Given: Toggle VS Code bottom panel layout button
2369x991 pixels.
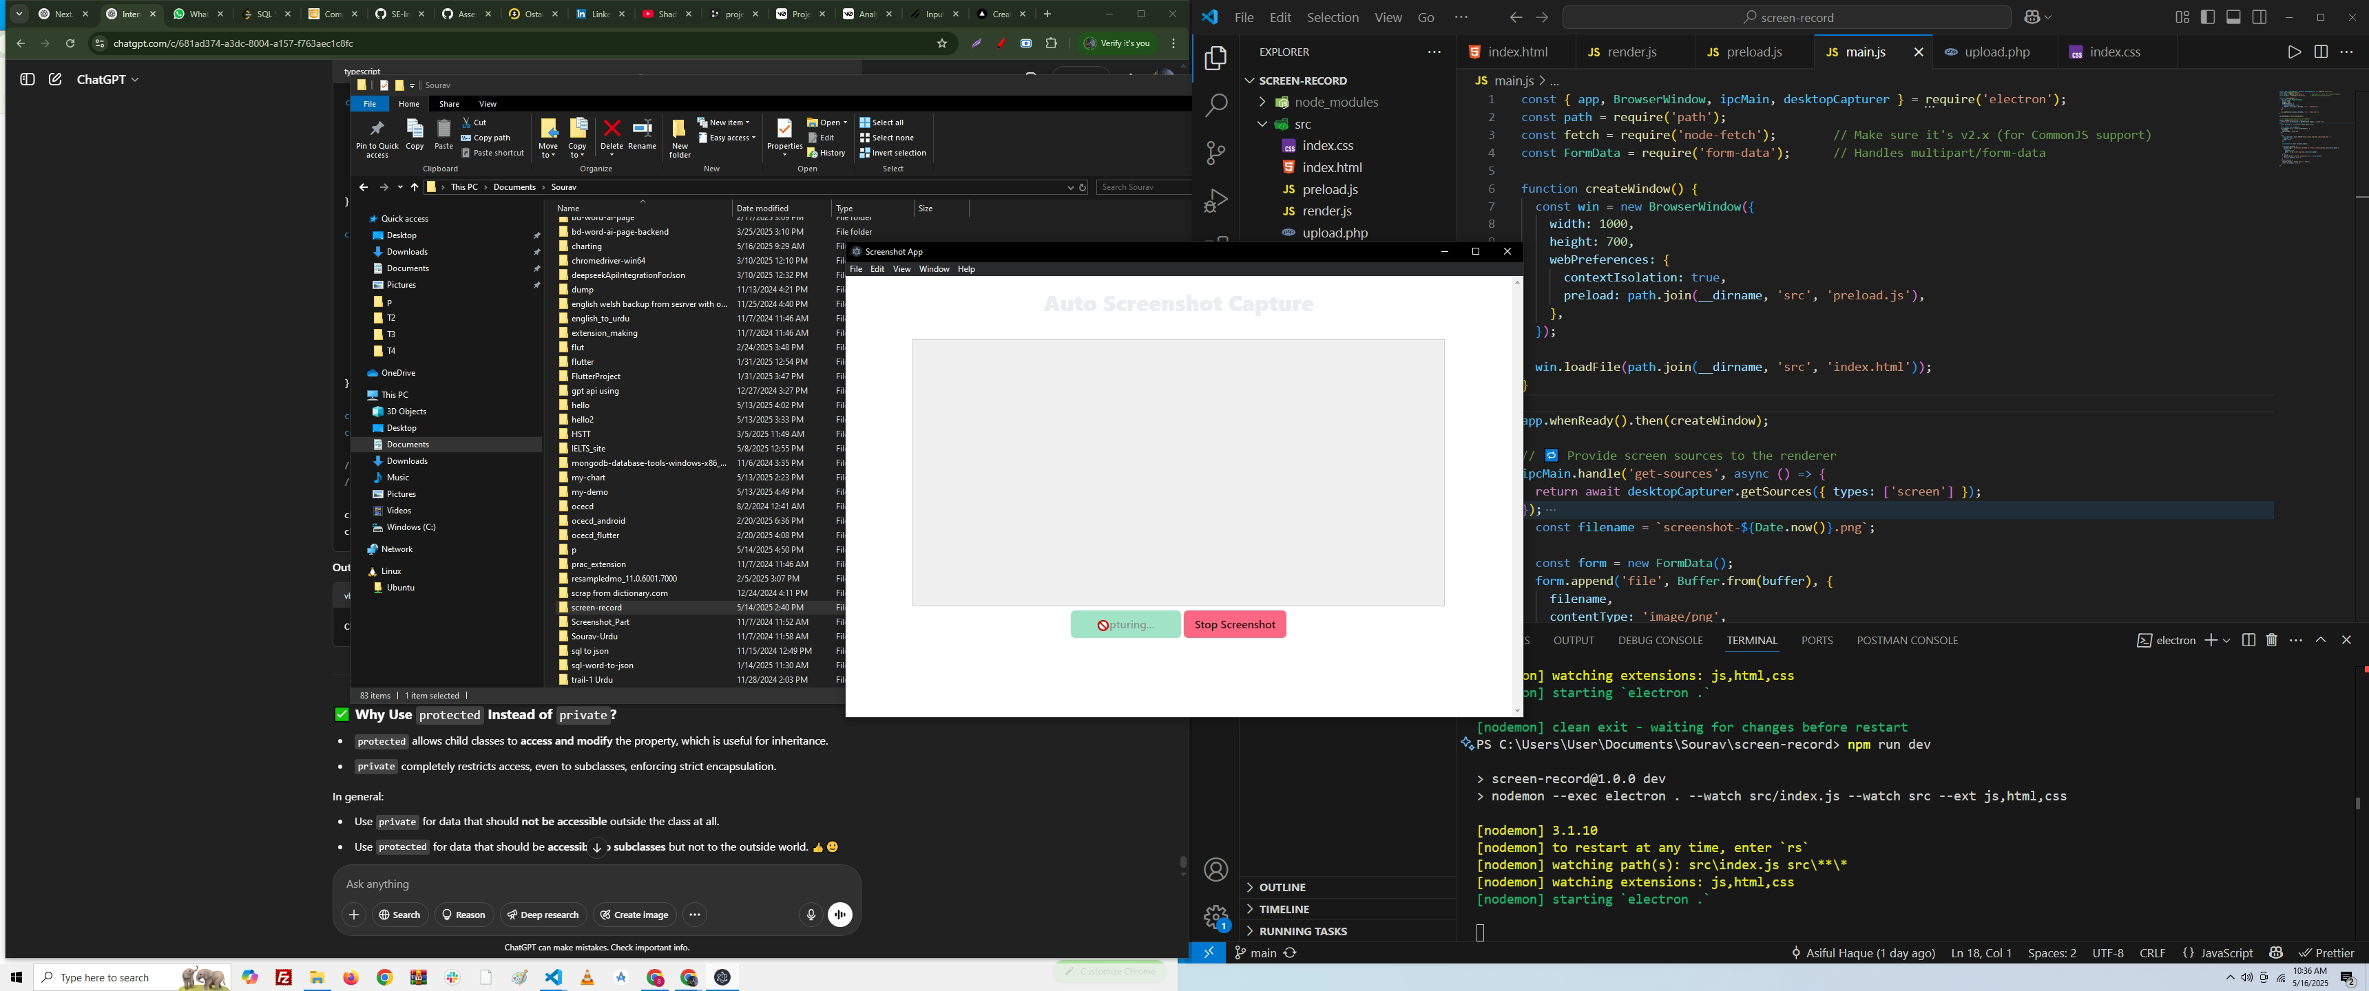Looking at the screenshot, I should (2234, 17).
